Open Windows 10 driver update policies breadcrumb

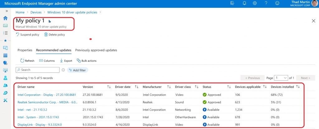click(x=72, y=12)
